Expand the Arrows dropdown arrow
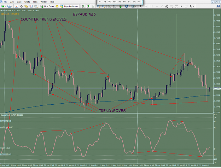Image resolution: width=221 pixels, height=168 pixels. 193,6
